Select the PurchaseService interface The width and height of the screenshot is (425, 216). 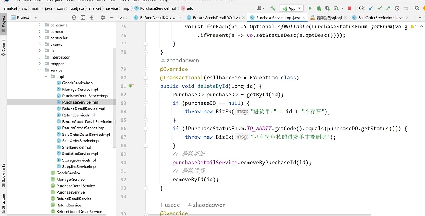[71, 192]
